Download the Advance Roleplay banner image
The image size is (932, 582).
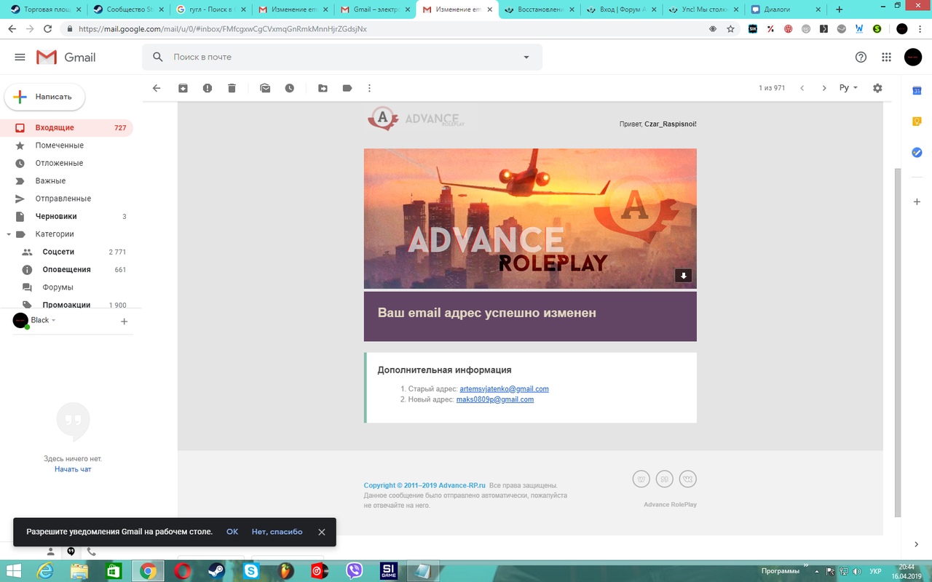[683, 276]
